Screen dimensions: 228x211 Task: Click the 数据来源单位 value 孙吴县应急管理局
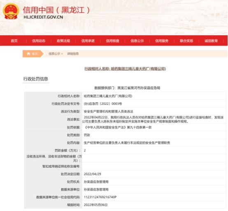coord(96,190)
